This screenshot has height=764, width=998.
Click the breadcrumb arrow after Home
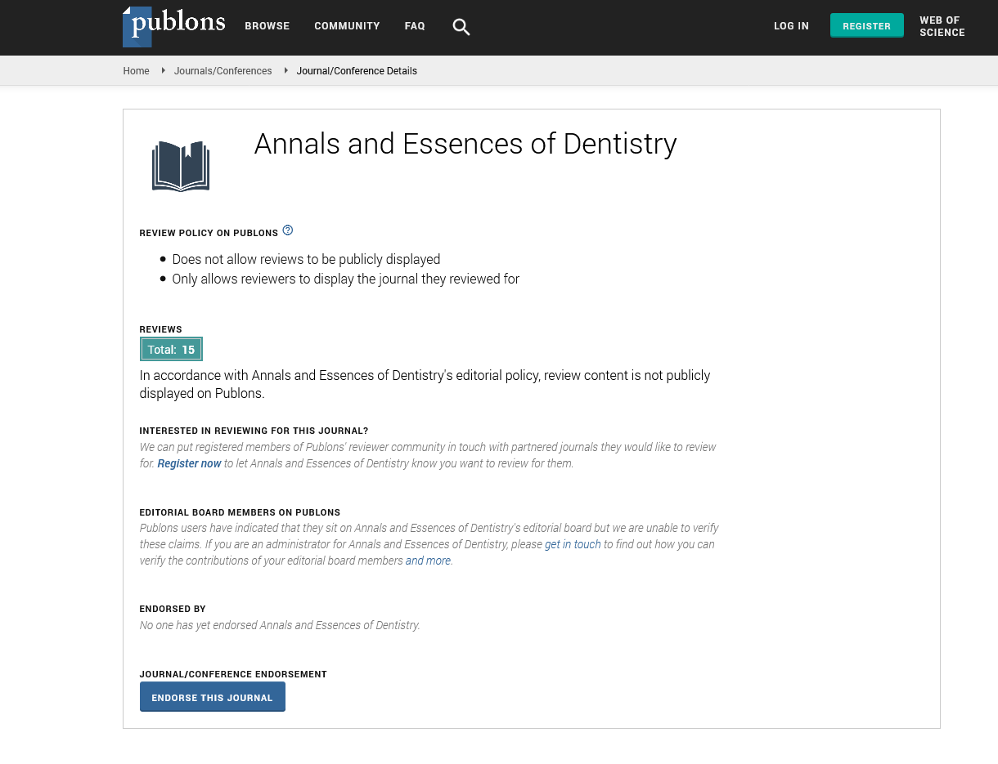point(163,71)
